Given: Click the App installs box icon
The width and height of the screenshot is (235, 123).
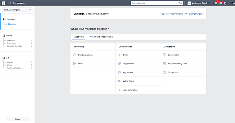Looking at the screenshot, I should point(119,72).
